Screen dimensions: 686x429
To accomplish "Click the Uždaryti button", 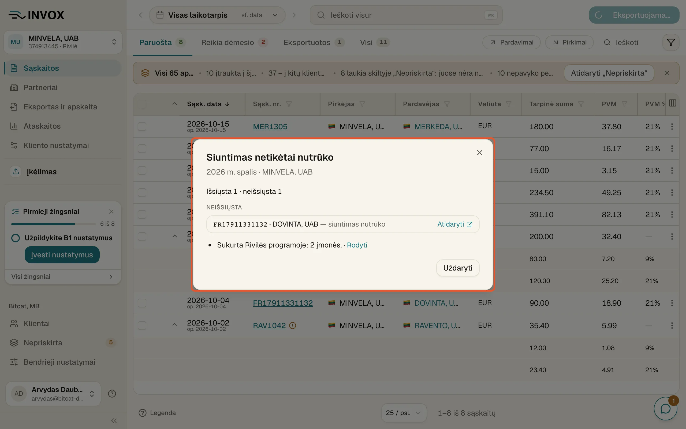I will tap(457, 268).
